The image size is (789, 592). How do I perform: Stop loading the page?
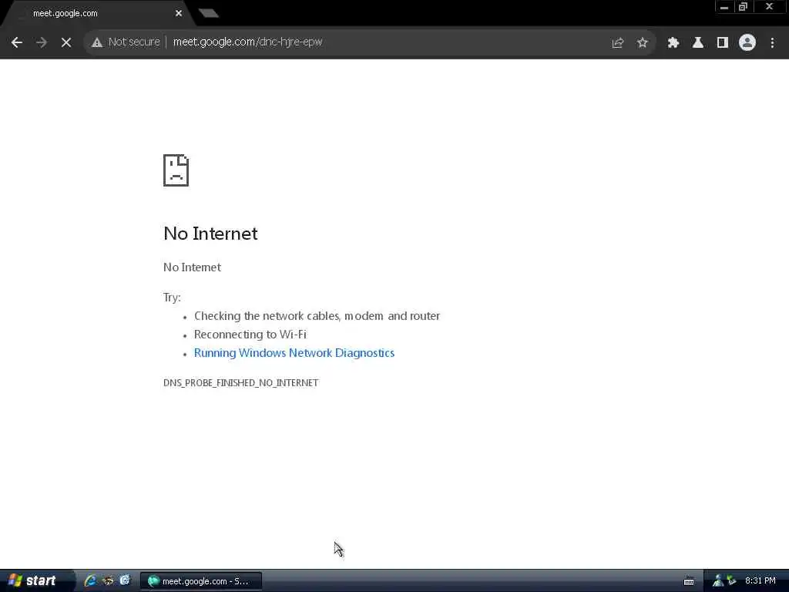coord(66,43)
